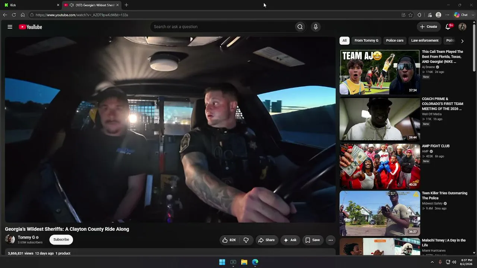Open Copilot Chat
This screenshot has height=268, width=477.
pos(461,15)
